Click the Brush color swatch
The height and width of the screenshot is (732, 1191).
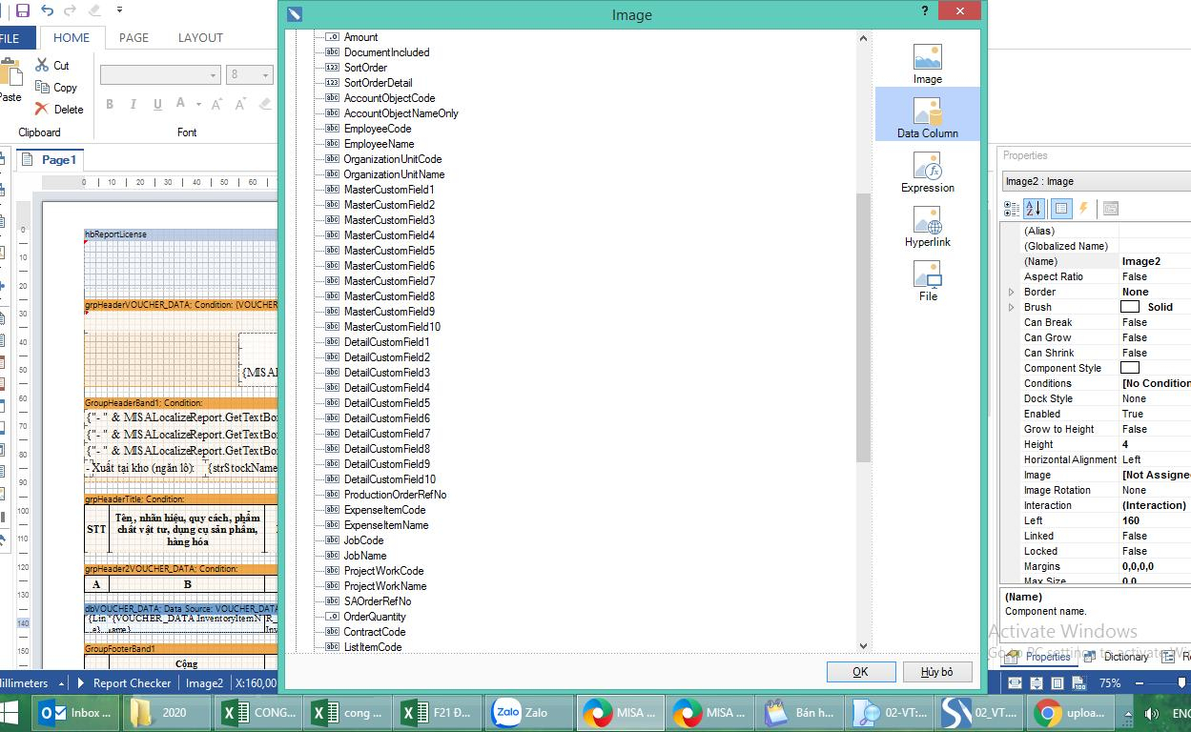(x=1130, y=307)
